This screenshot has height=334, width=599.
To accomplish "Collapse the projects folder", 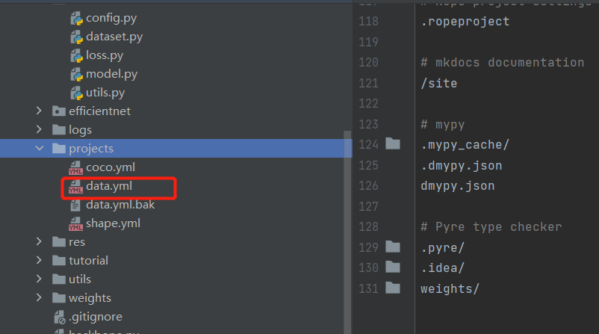I will (40, 148).
